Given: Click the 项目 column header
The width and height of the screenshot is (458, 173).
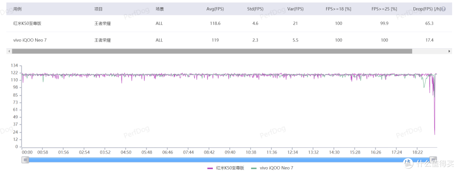Looking at the screenshot, I should (x=98, y=9).
